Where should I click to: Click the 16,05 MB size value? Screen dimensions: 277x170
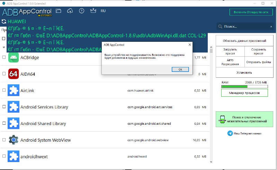199,140
